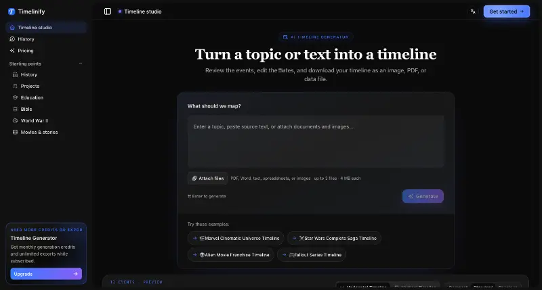This screenshot has height=290, width=542.
Task: Click the Movies & stories film icon
Action: point(15,132)
